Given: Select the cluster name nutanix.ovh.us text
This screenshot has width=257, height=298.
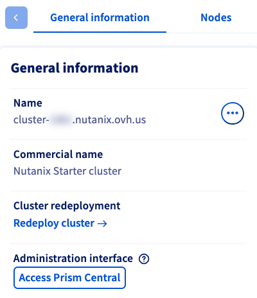Looking at the screenshot, I should pos(80,119).
